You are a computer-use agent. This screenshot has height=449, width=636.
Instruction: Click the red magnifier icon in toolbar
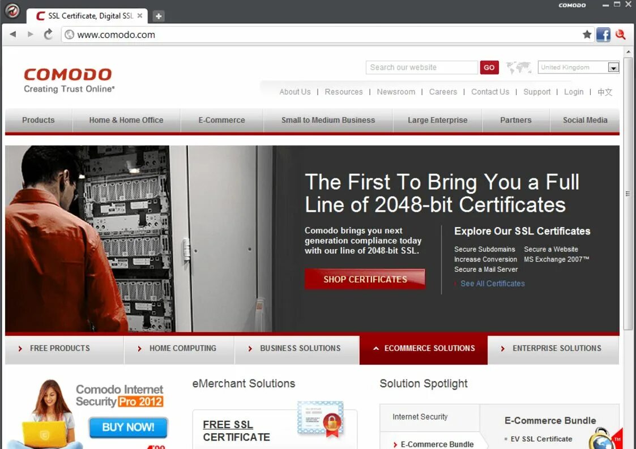(620, 35)
